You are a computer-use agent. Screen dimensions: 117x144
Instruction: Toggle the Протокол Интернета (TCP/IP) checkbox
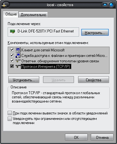pos(12,66)
